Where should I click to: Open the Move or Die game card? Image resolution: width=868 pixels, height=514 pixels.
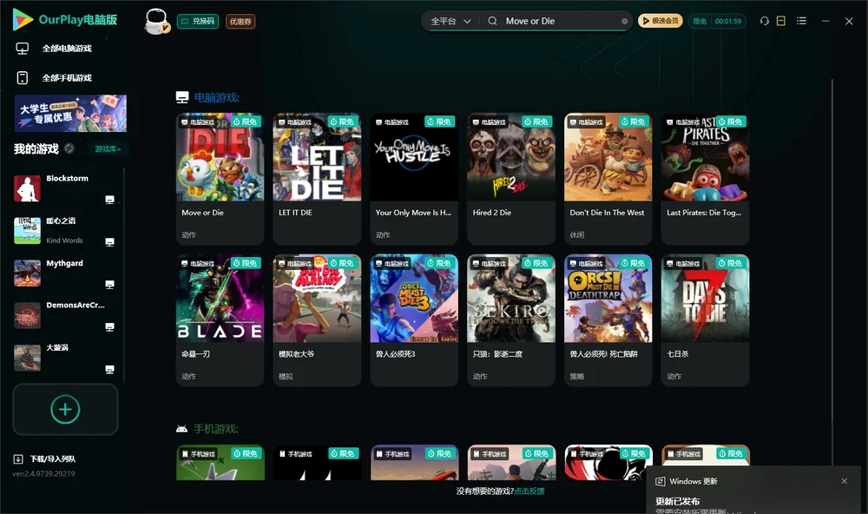point(220,179)
